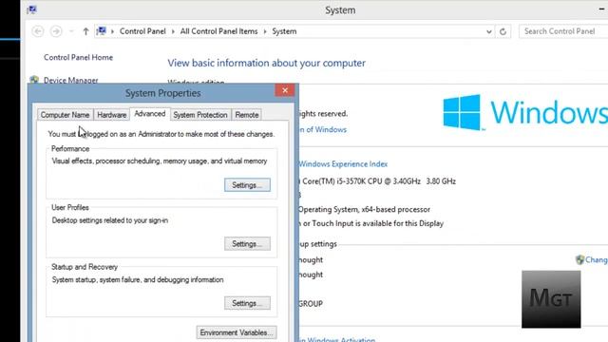This screenshot has width=608, height=342.
Task: Click Change settings link
Action: [x=597, y=259]
